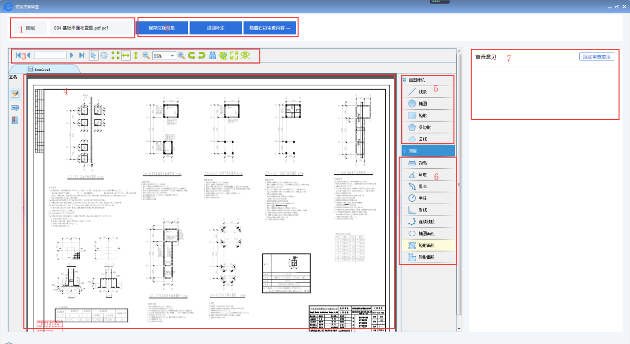Viewport: 630px width, 344px height.
Task: Select the 连续线段 polyline measure tool
Action: (428, 222)
